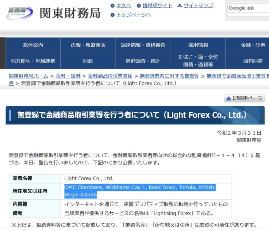This screenshot has height=231, width=269.
Task: Click 無登録業者に対する警告等 breadcrumb link
Action: [170, 76]
